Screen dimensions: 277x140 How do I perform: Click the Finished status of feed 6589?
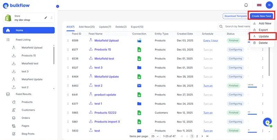click(x=233, y=40)
